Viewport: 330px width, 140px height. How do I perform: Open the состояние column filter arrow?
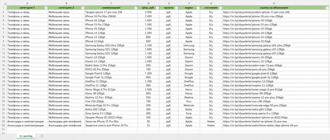point(220,8)
